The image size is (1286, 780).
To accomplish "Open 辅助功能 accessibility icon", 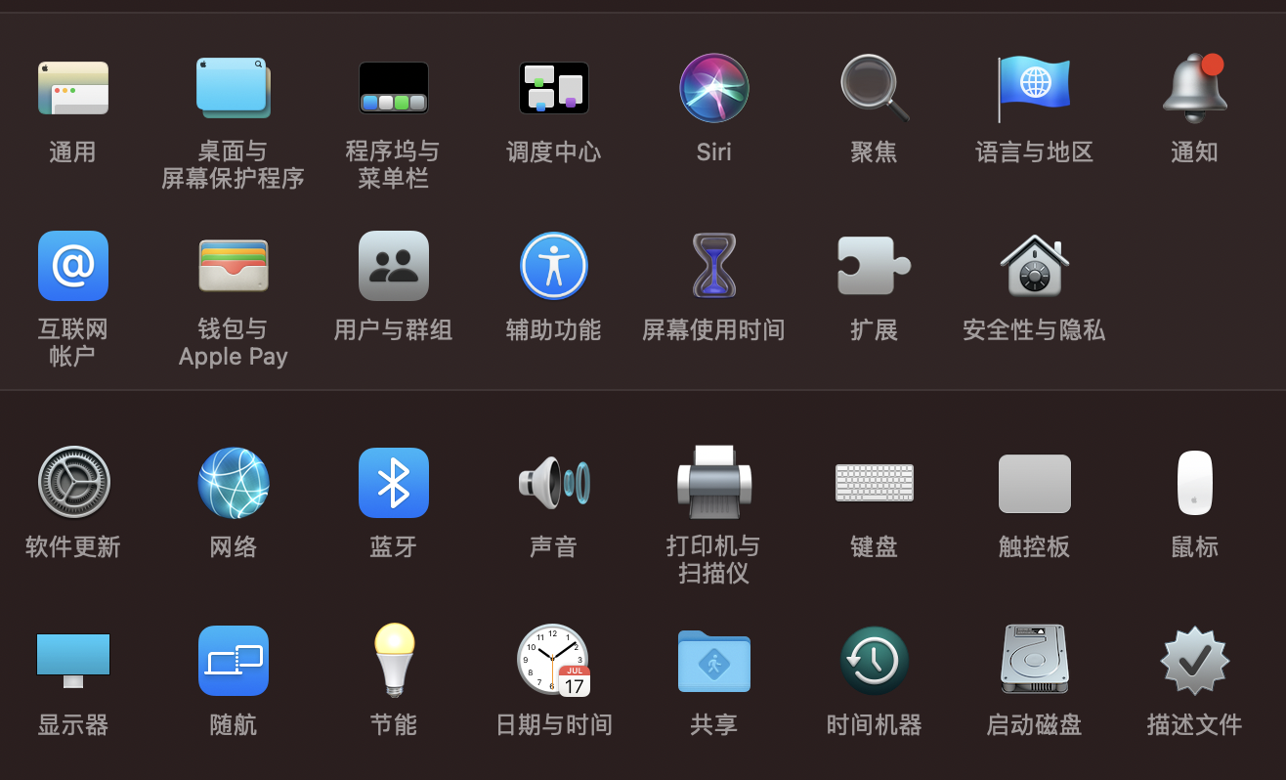I will 554,266.
